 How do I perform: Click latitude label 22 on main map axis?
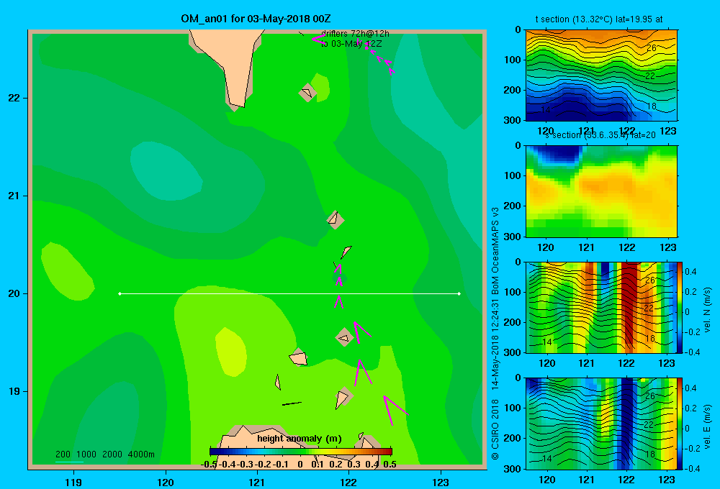point(14,98)
